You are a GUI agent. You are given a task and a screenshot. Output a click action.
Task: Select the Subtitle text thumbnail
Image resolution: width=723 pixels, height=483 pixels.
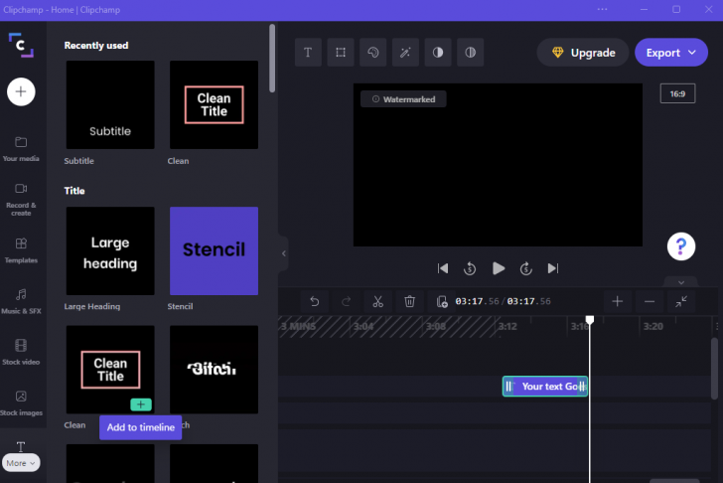tap(110, 104)
